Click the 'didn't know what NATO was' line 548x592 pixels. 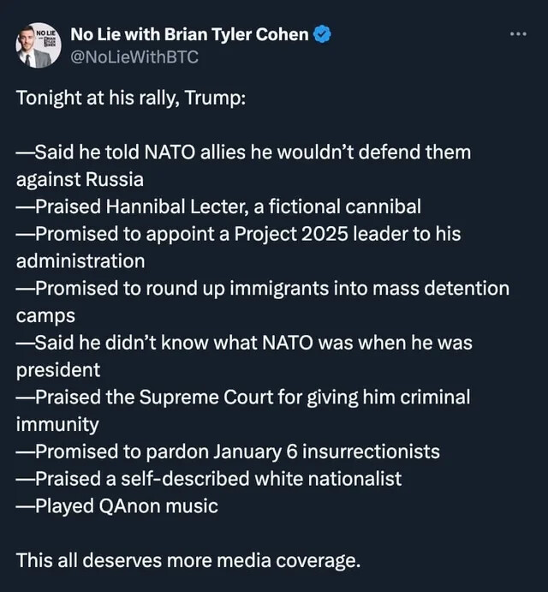coord(244,343)
